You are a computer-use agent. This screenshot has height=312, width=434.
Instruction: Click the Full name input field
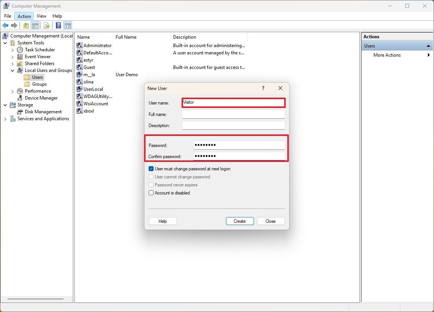pos(233,114)
